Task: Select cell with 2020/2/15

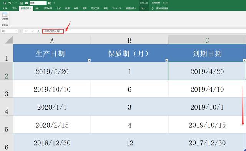Action: click(x=52, y=125)
